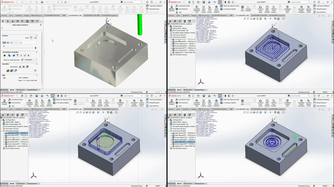Image resolution: width=334 pixels, height=187 pixels.
Task: Click Koordinat Sistemi in top-right window ribbon
Action: pyautogui.click(x=182, y=6)
